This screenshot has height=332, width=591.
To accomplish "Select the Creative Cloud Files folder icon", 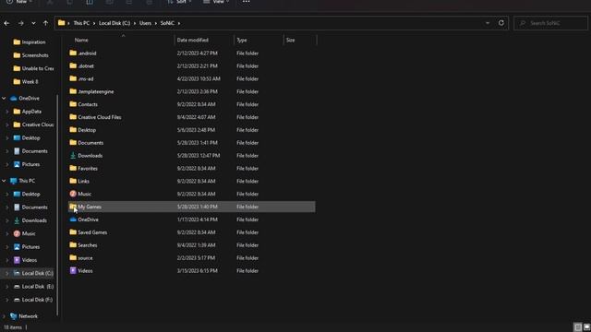I will click(x=73, y=117).
